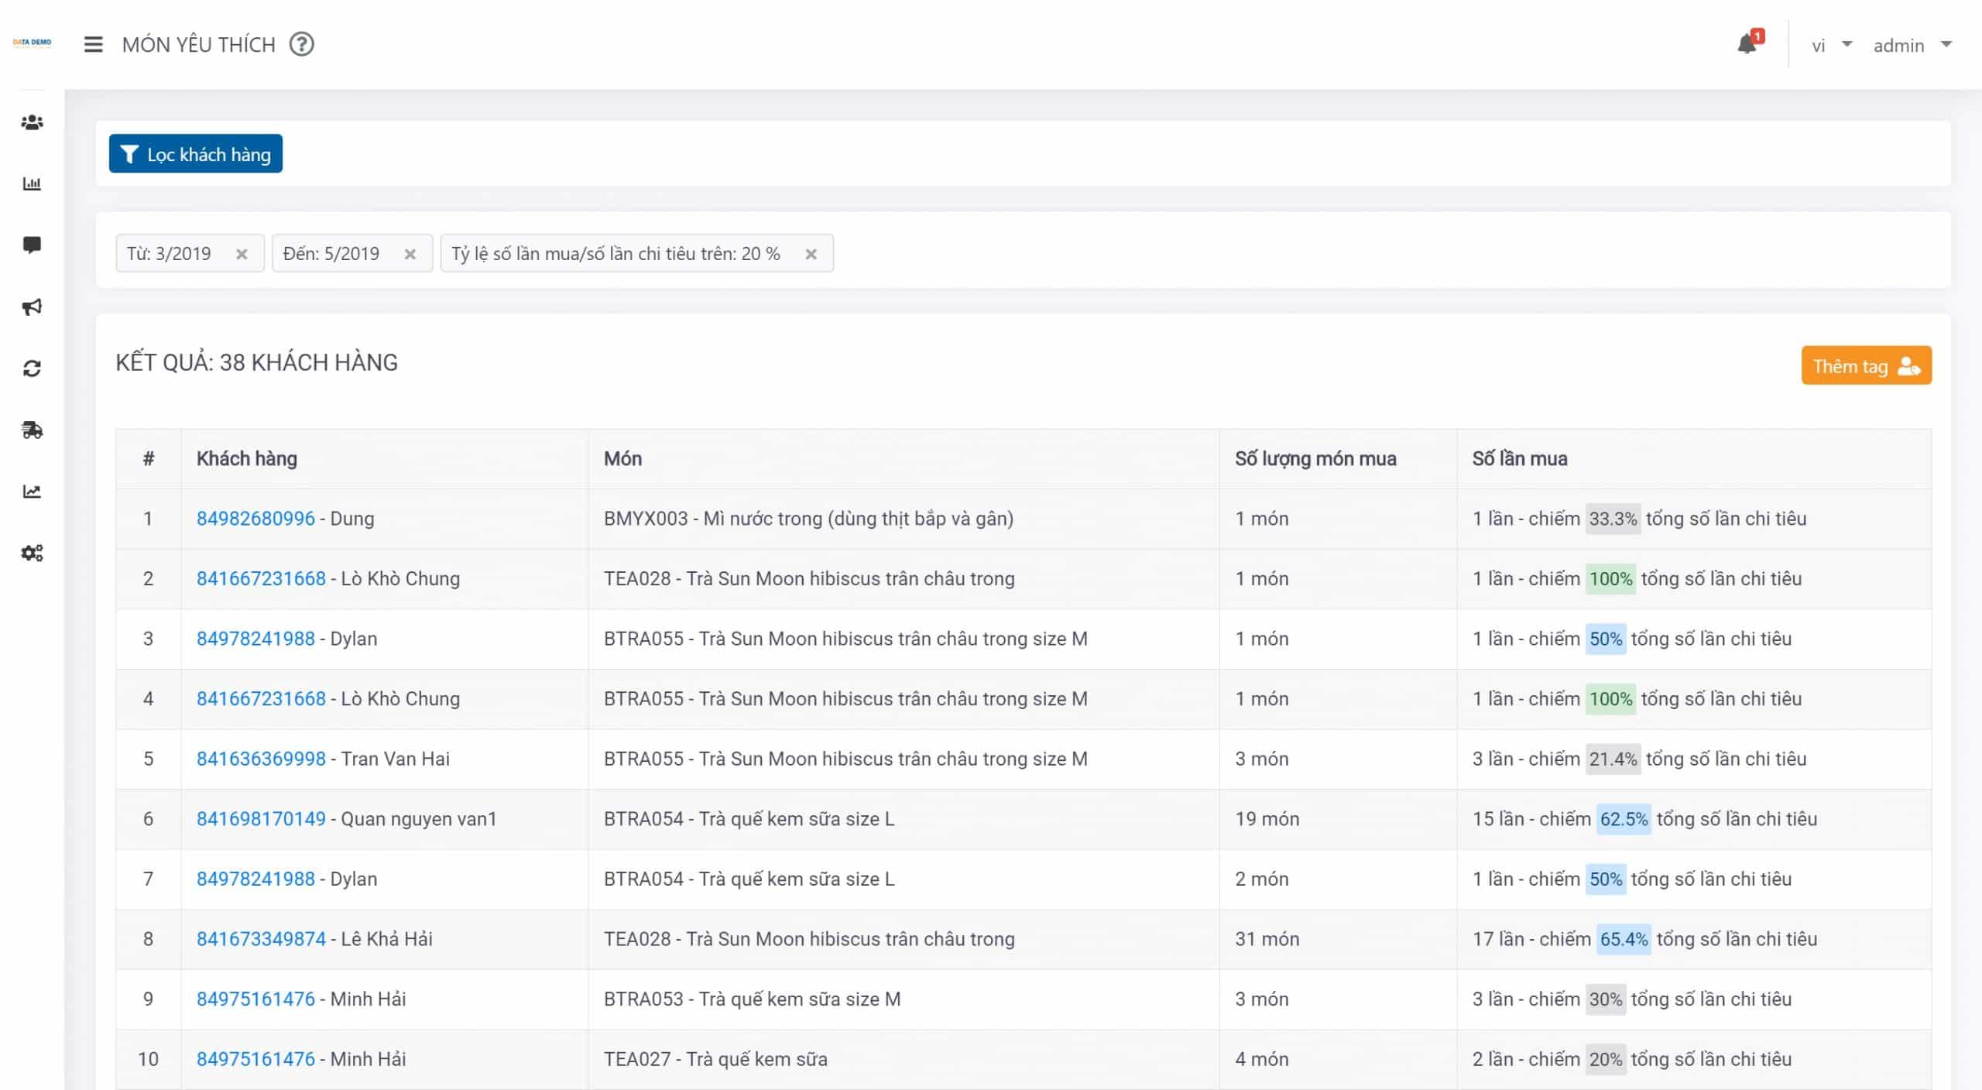
Task: Click the 'Lọc khách hàng' filter button
Action: tap(196, 154)
